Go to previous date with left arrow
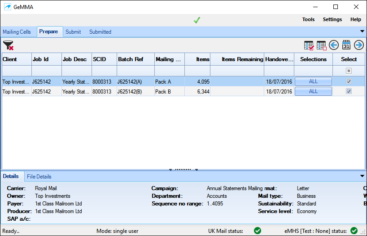Image resolution: width=367 pixels, height=236 pixels. [334, 45]
